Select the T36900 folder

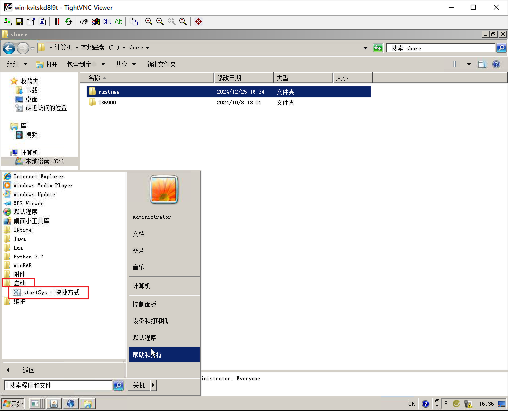pos(229,103)
